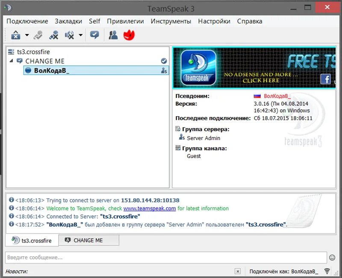
Task: Toggle the mute speakers toolbar icon
Action: [x=69, y=35]
